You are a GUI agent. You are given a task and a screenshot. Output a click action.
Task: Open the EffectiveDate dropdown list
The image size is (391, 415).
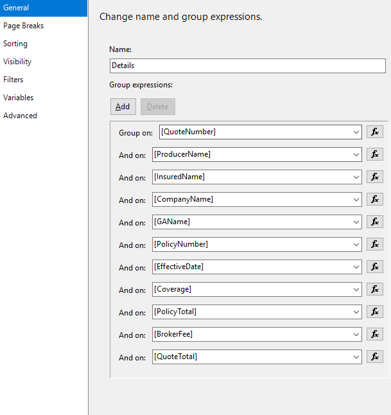(x=356, y=267)
